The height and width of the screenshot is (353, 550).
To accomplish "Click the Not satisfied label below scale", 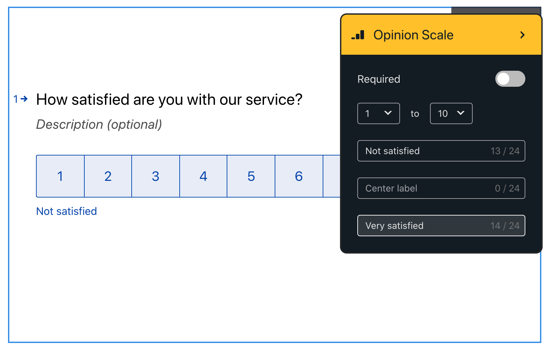I will click(67, 211).
